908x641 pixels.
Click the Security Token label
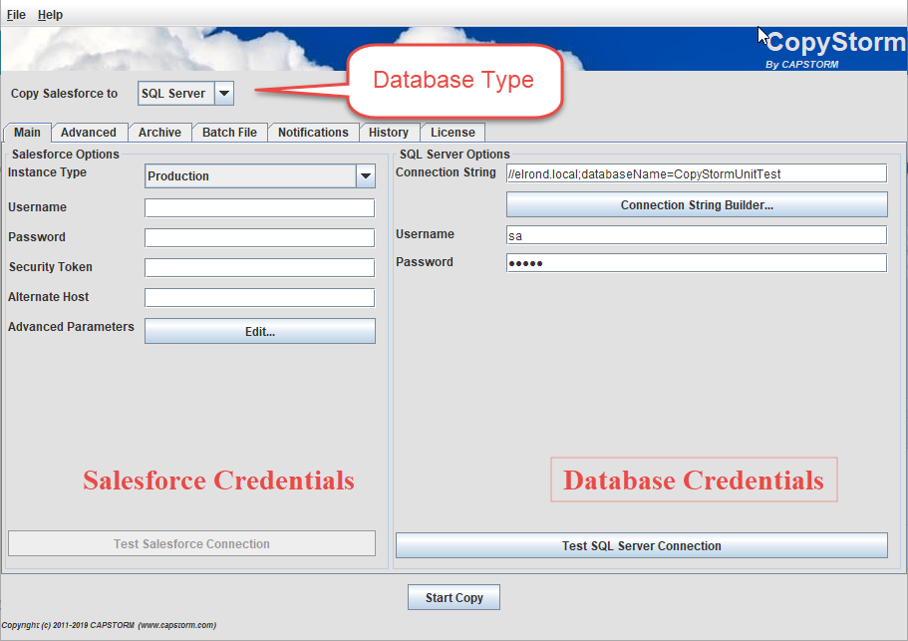tap(51, 267)
